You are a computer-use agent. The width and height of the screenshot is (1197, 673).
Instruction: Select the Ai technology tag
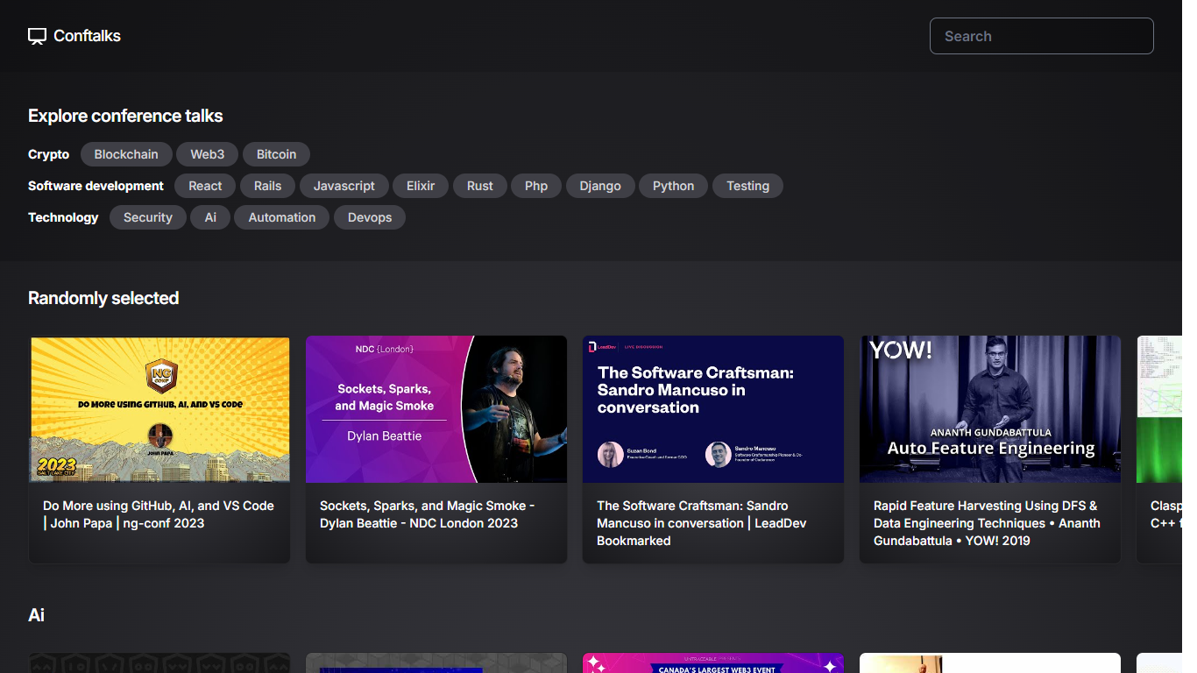(210, 217)
